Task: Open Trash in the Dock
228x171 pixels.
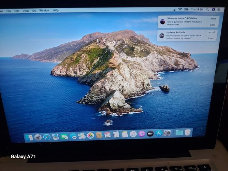Action: tap(188, 132)
